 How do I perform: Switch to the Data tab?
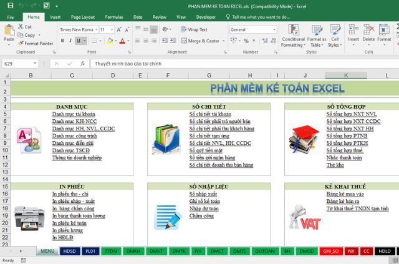coord(138,17)
